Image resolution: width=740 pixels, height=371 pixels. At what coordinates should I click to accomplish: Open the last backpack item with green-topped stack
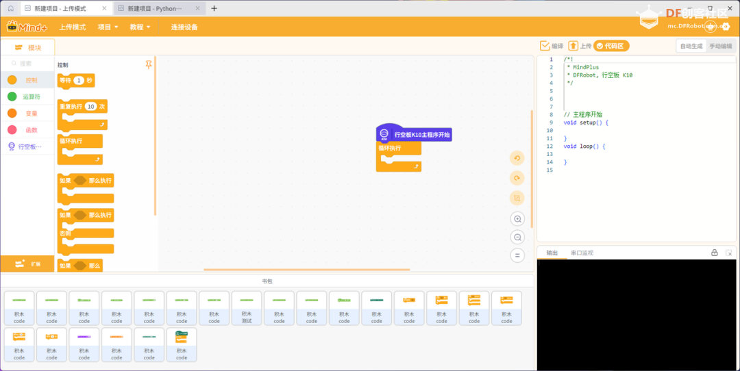pyautogui.click(x=182, y=344)
